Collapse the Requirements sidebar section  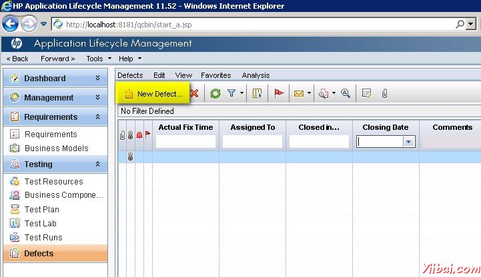pos(97,117)
